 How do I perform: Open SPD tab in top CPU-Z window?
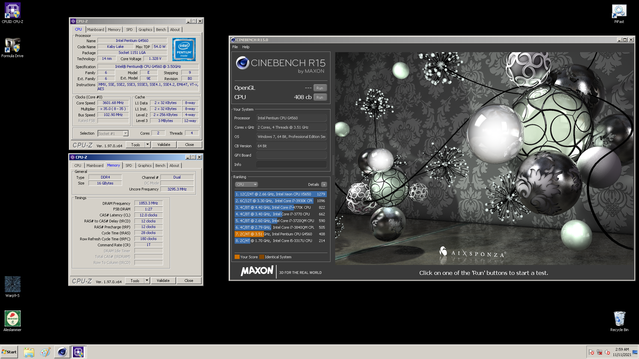click(129, 30)
